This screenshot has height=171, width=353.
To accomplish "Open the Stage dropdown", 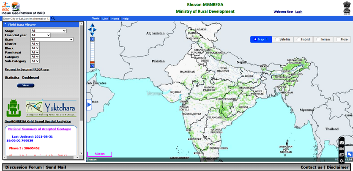I will tap(48, 31).
